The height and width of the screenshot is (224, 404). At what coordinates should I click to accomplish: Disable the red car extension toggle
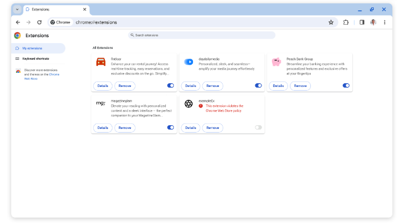click(x=170, y=86)
